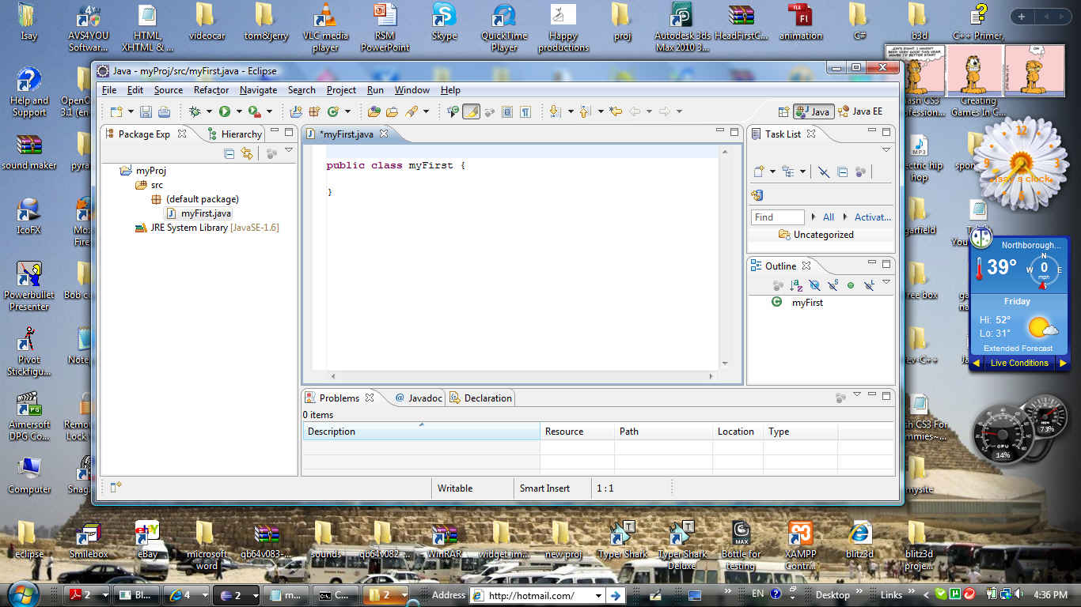Image resolution: width=1081 pixels, height=607 pixels.
Task: Toggle Mark Occurrences highlighter button
Action: [471, 111]
